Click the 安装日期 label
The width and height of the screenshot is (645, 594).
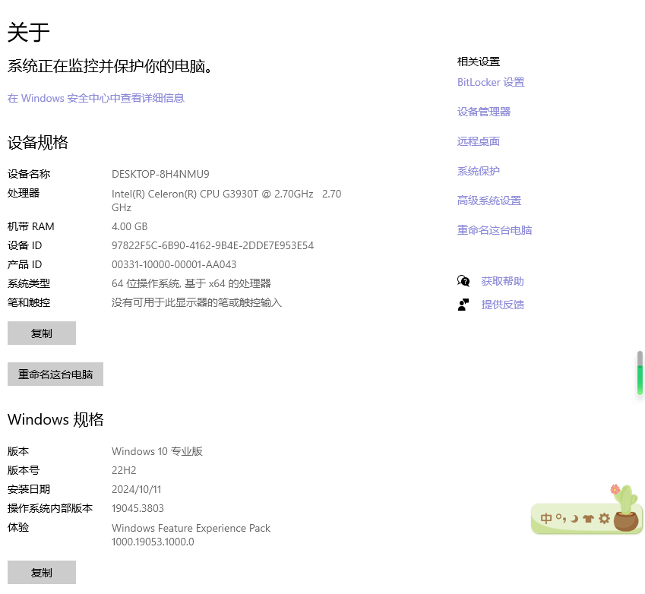(x=29, y=489)
